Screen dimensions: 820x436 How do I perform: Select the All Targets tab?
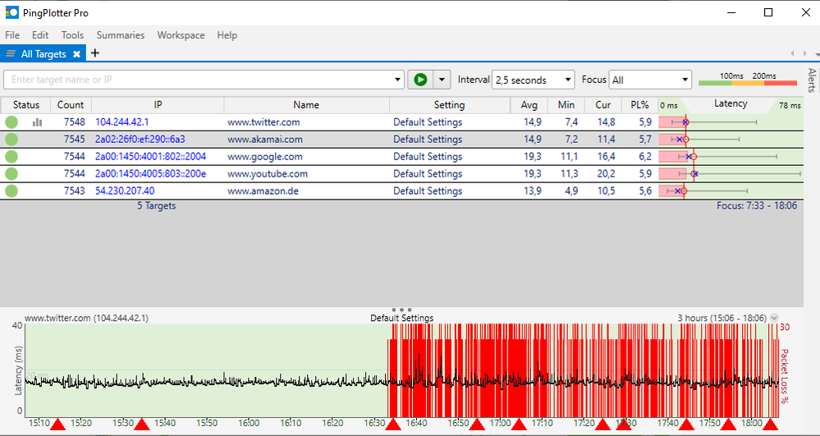(x=44, y=54)
